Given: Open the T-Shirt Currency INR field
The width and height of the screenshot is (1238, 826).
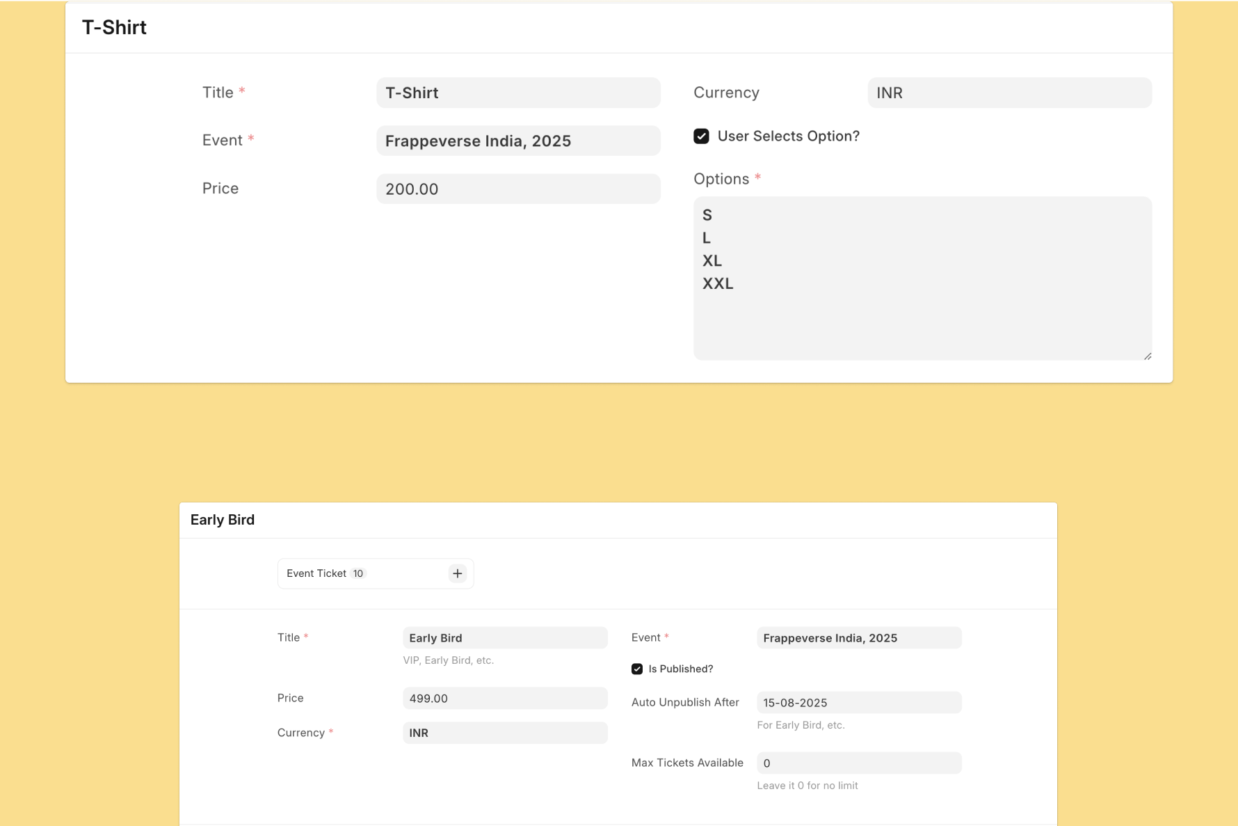Looking at the screenshot, I should 1009,93.
